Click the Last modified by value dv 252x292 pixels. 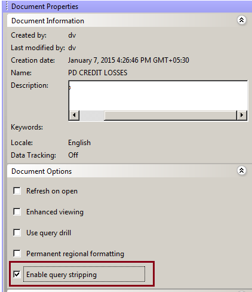click(x=72, y=48)
